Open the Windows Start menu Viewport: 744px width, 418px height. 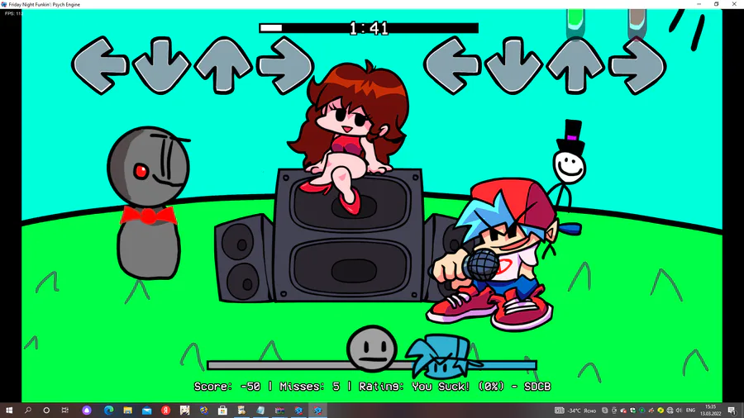pyautogui.click(x=9, y=411)
